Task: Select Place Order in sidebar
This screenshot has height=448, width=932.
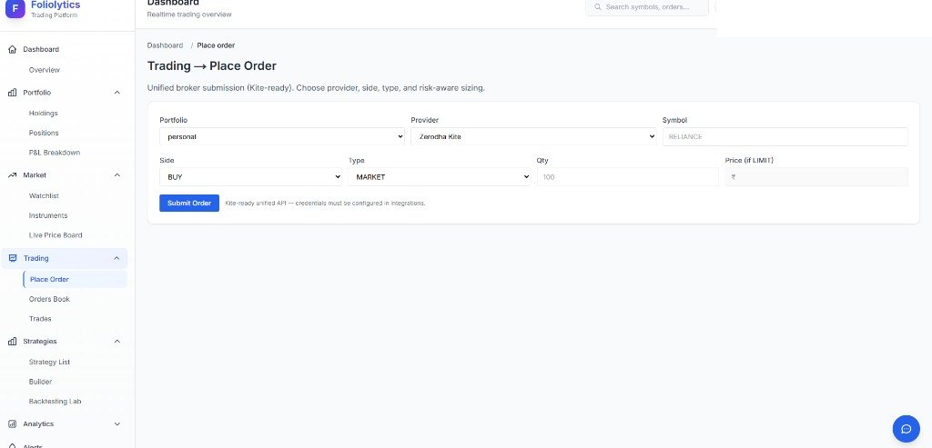Action: [x=75, y=279]
